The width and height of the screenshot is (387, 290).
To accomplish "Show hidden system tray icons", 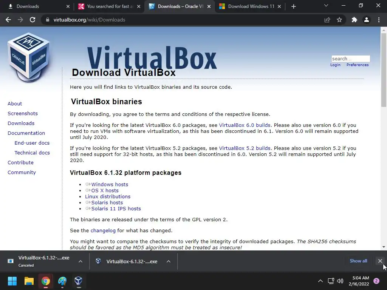I will (320, 281).
